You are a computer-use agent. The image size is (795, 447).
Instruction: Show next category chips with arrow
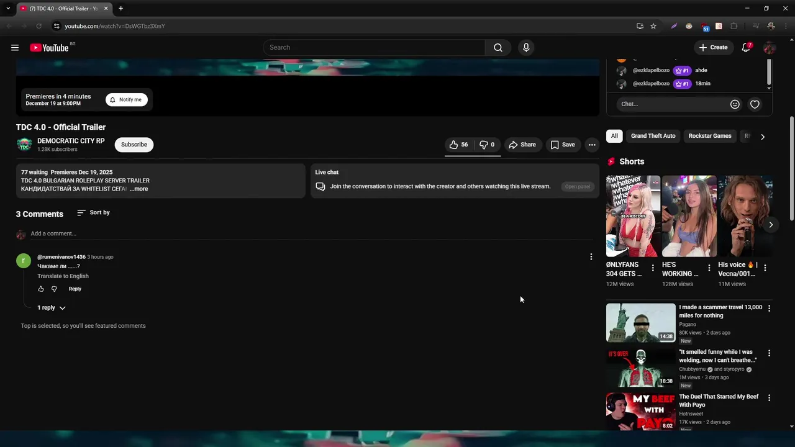point(763,137)
